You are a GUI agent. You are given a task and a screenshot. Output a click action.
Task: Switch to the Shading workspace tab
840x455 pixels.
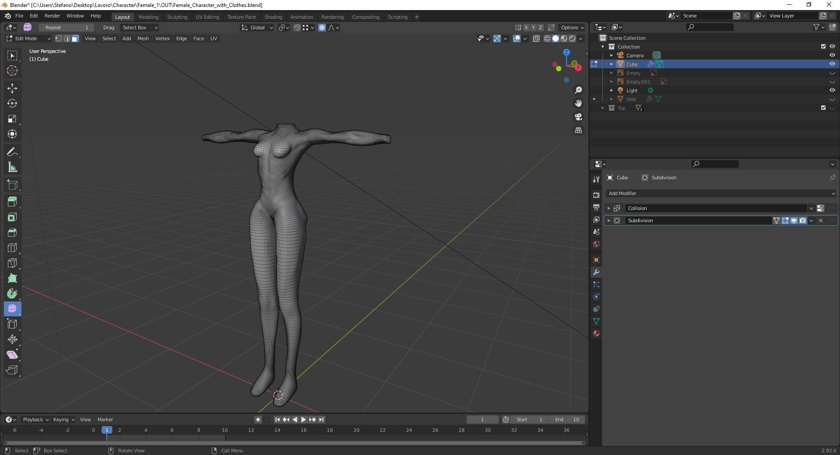(273, 17)
